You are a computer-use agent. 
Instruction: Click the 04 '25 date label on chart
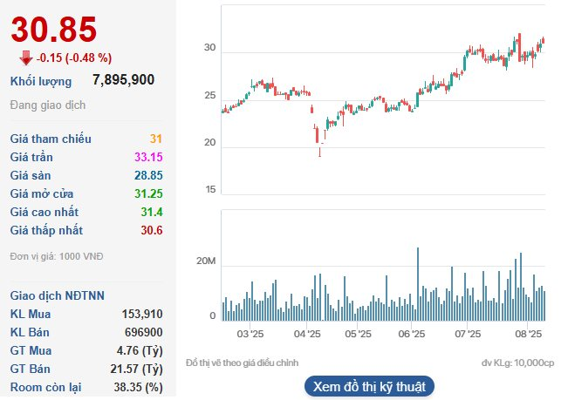click(x=306, y=334)
